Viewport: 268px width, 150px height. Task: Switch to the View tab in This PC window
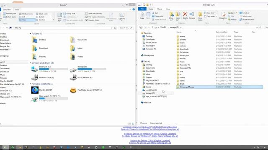(x=17, y=10)
